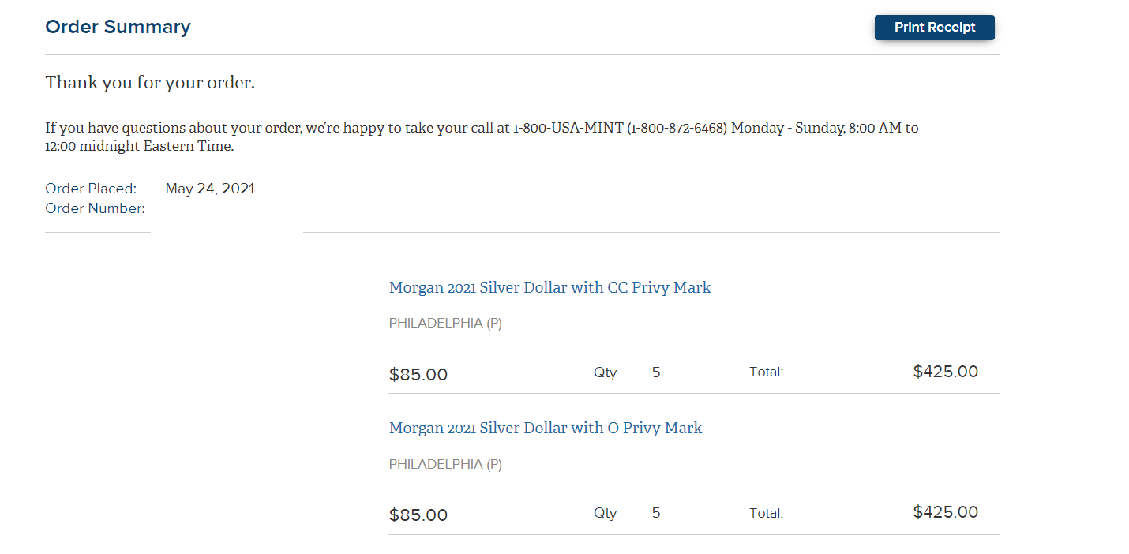Click PHILADELPHIA (P) under the CC Privy Mark item

445,324
